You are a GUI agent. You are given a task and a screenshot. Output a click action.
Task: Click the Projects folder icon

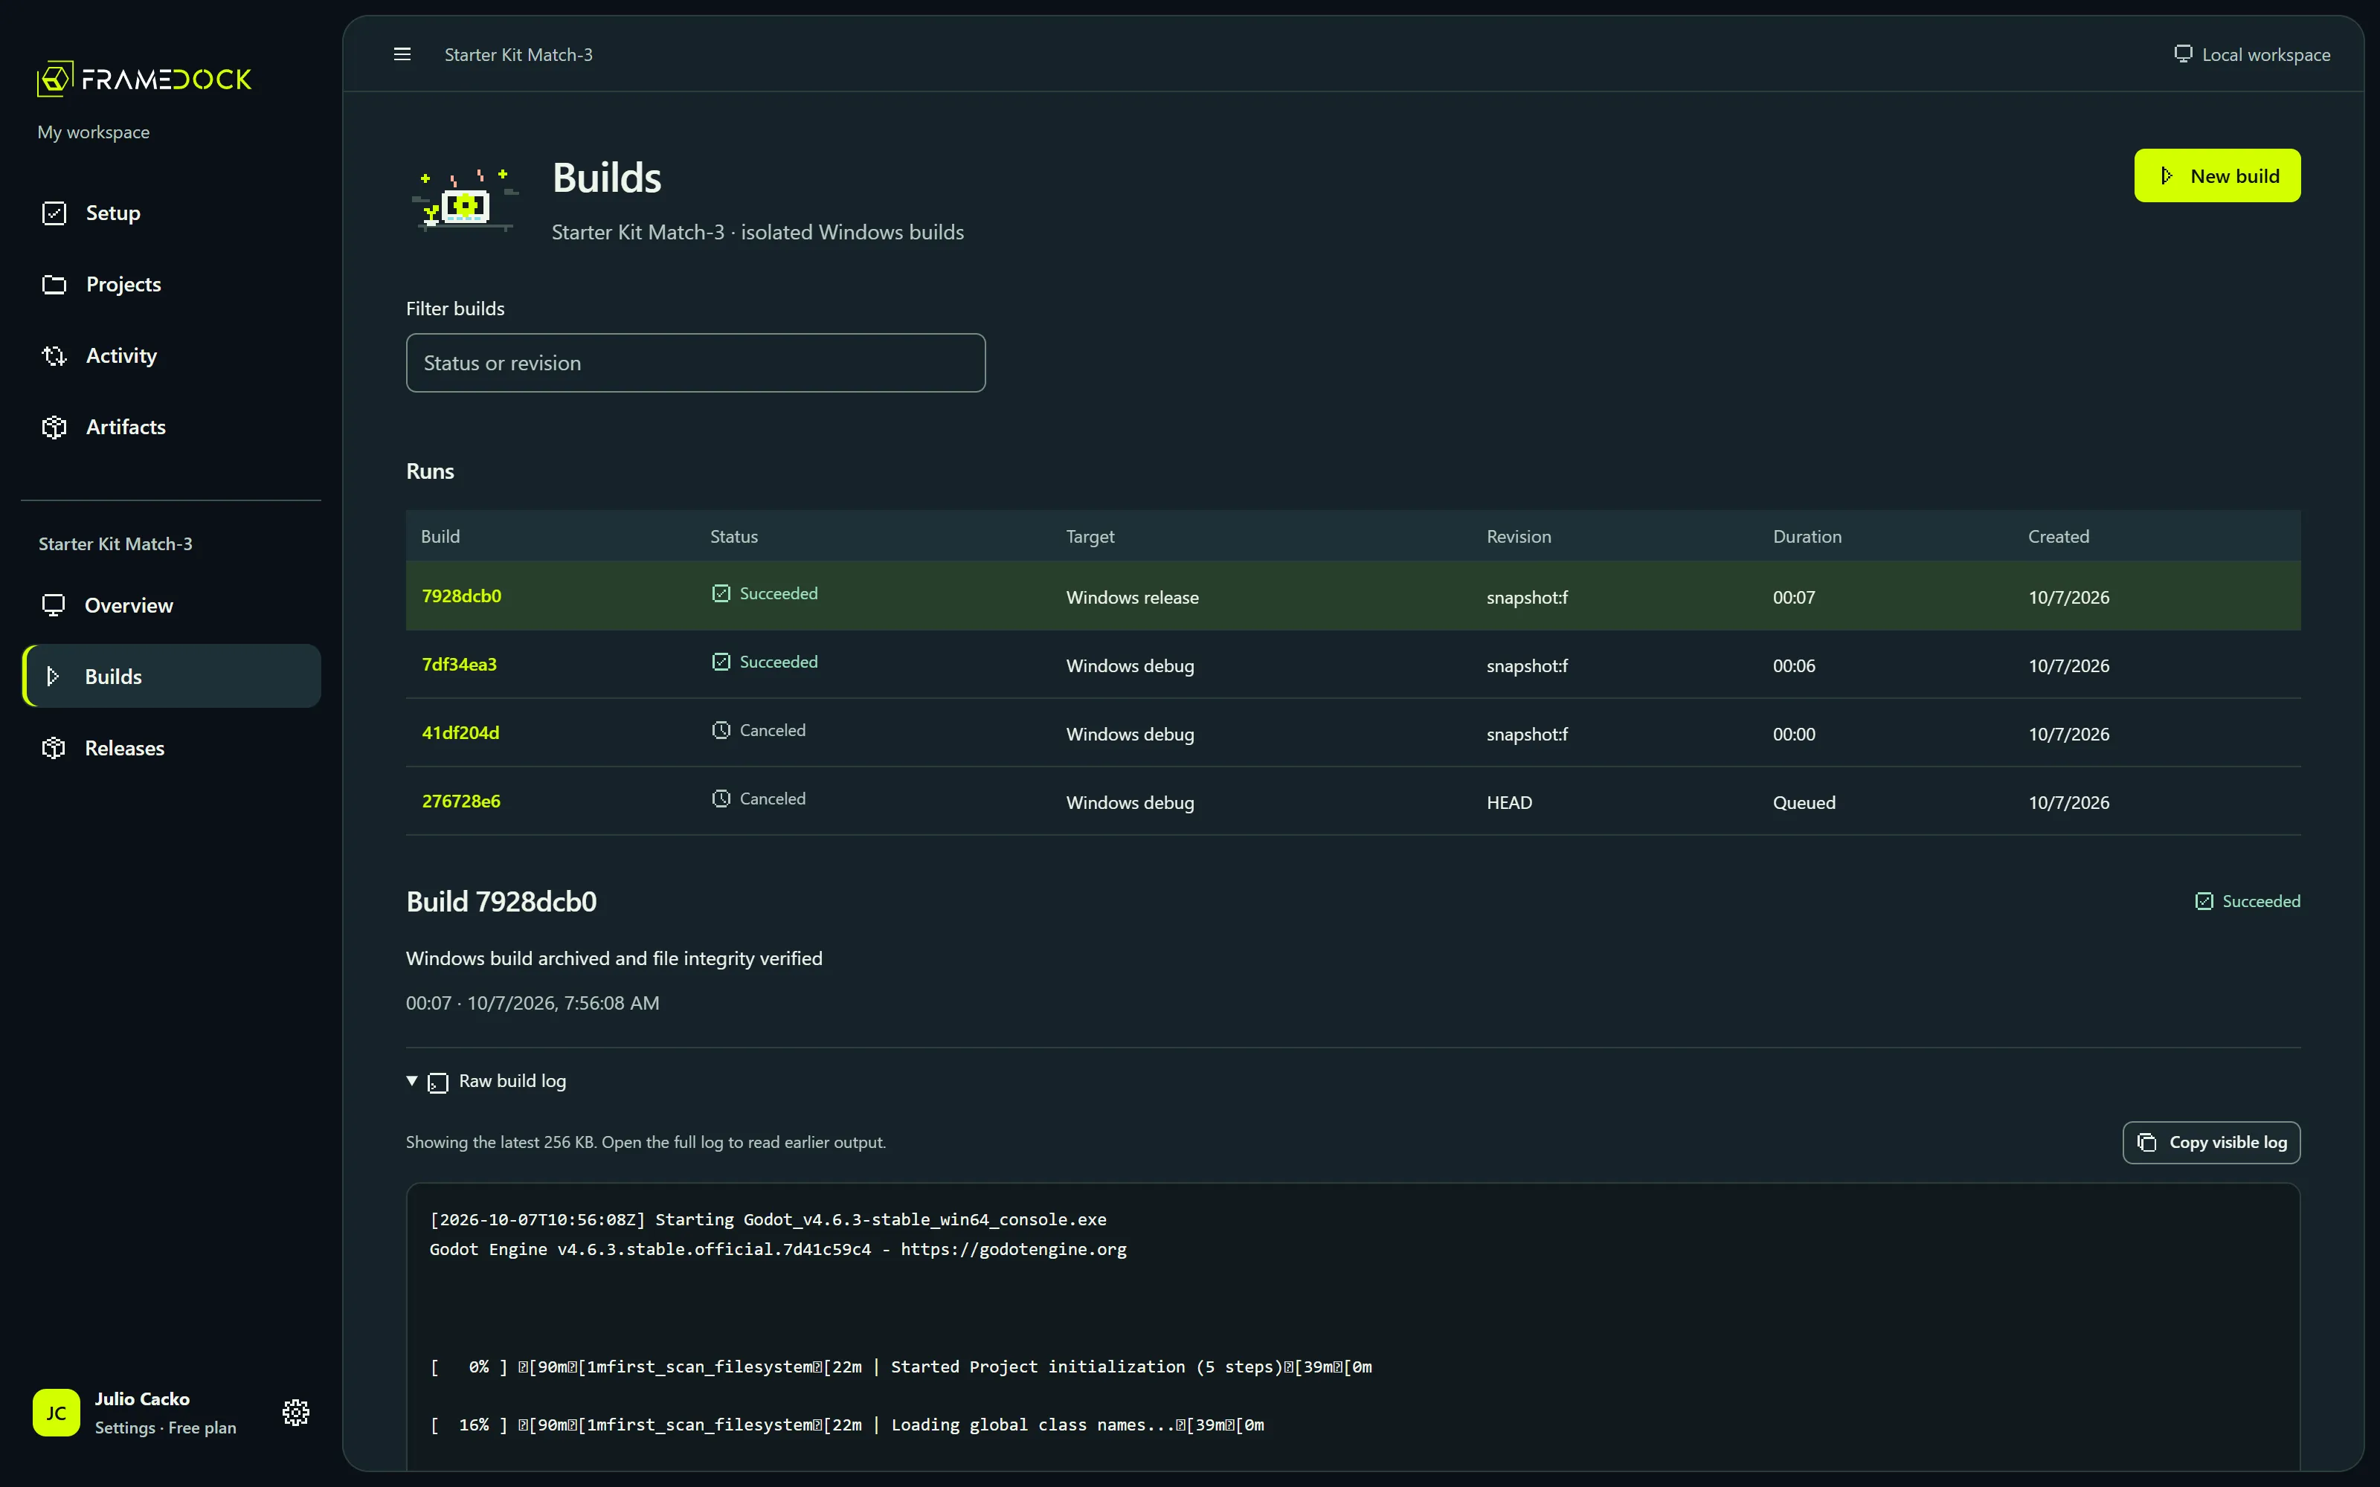(x=54, y=284)
